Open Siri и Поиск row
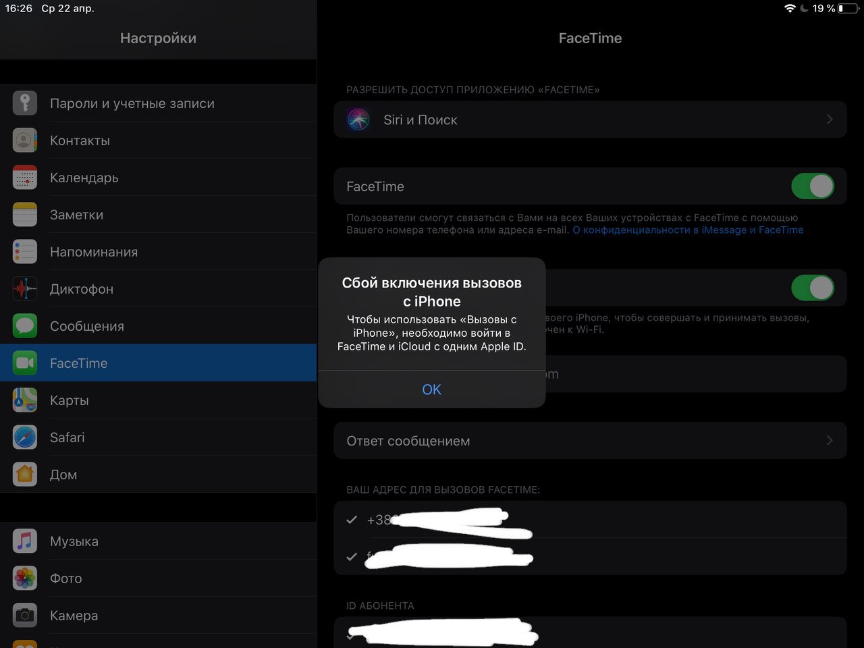 pos(590,119)
